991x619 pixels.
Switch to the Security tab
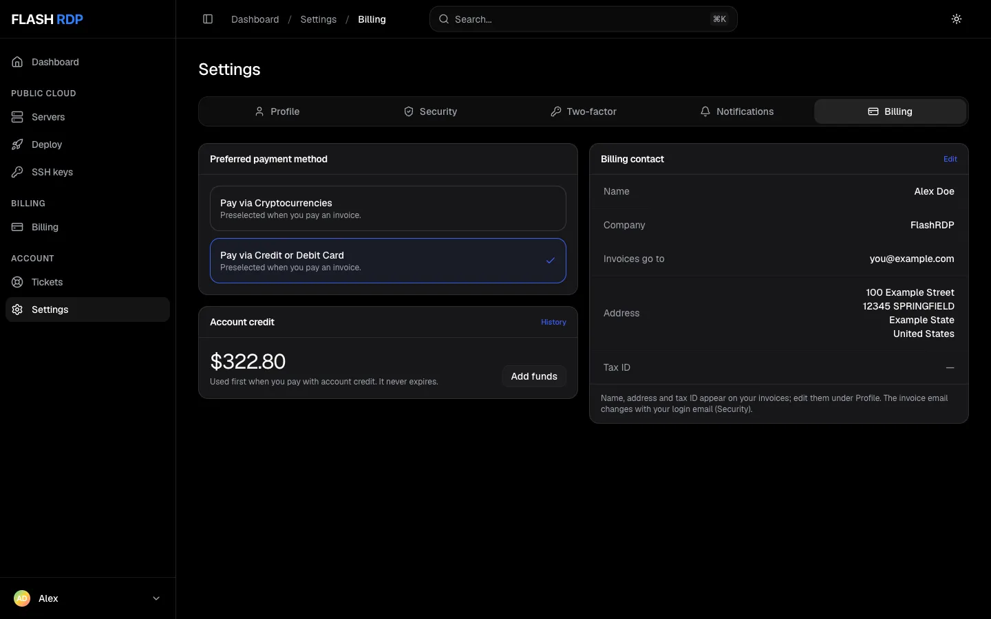[x=430, y=111]
